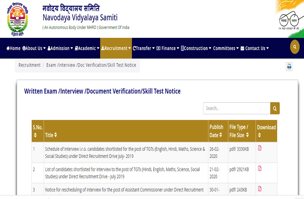
Task: Click file size cell pdf/ 2921KB
Action: (x=239, y=170)
